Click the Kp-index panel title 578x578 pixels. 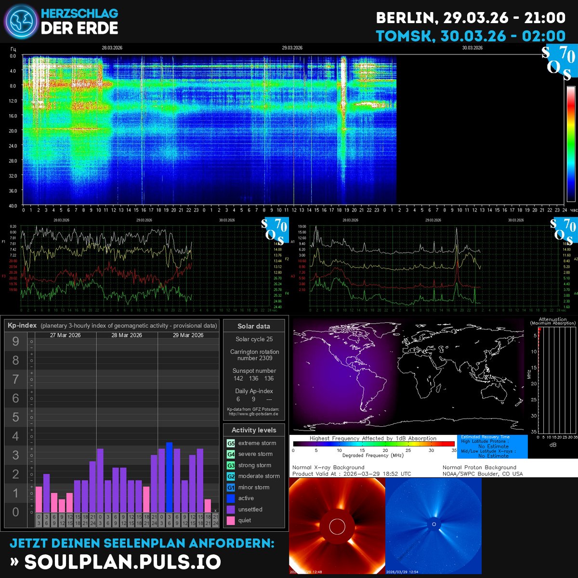coord(111,326)
